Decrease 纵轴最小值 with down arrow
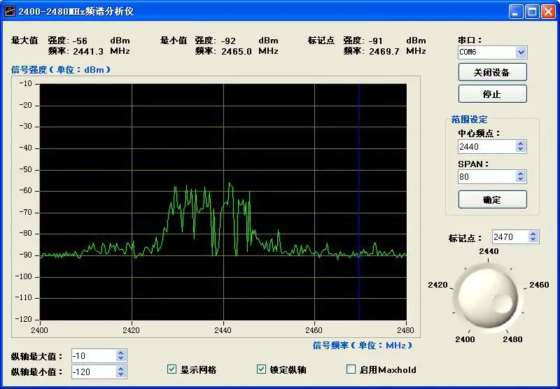560x389 pixels. pos(121,375)
